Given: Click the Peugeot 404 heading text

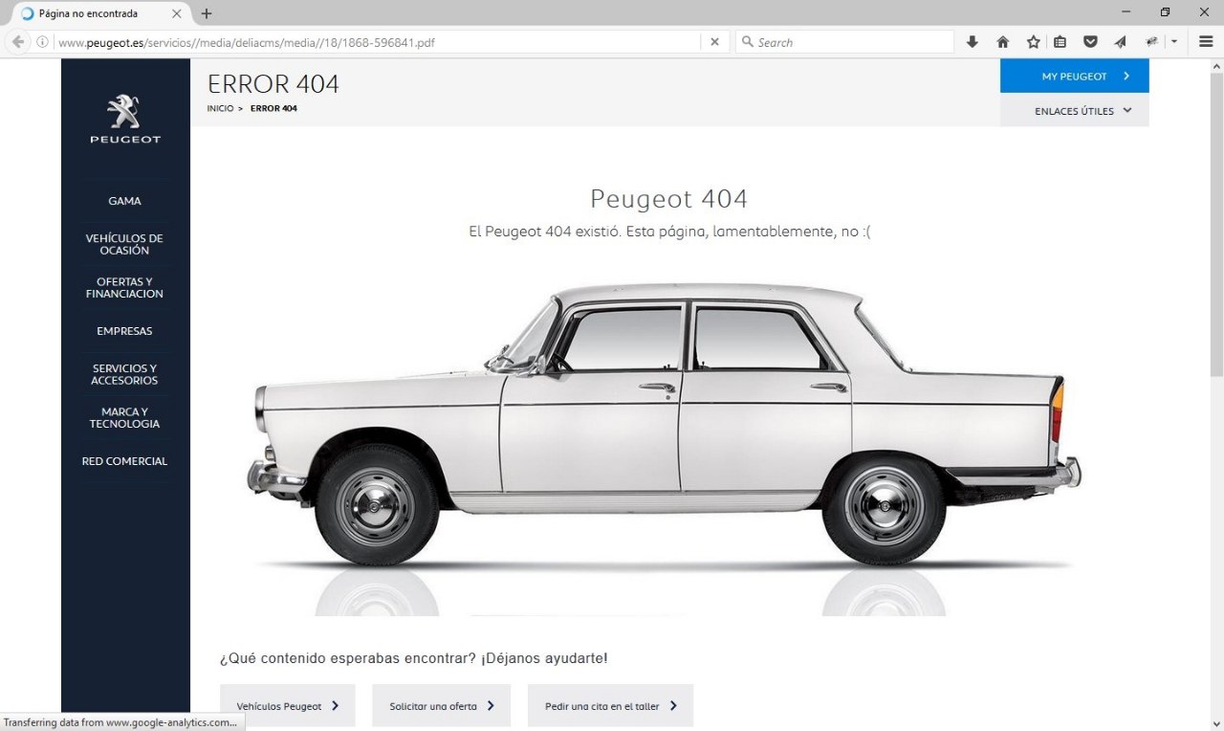Looking at the screenshot, I should point(668,199).
